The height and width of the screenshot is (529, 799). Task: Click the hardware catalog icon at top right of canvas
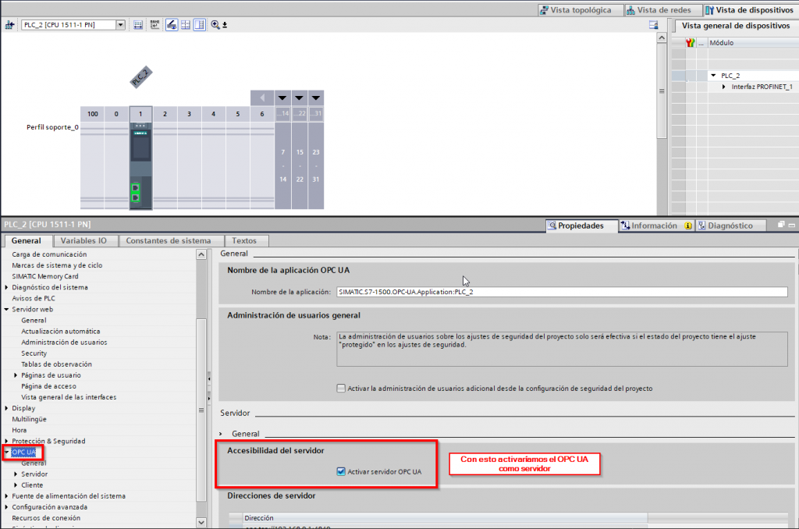(654, 25)
